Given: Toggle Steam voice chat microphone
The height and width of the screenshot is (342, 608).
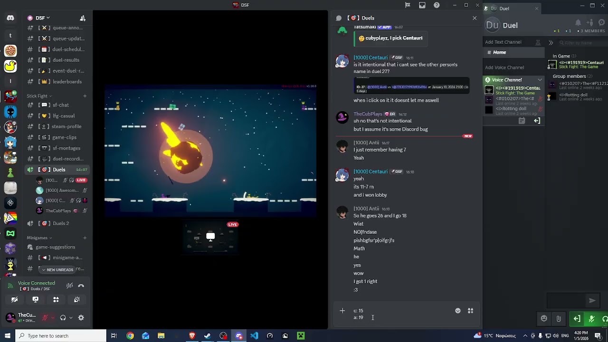Looking at the screenshot, I should click(x=591, y=319).
